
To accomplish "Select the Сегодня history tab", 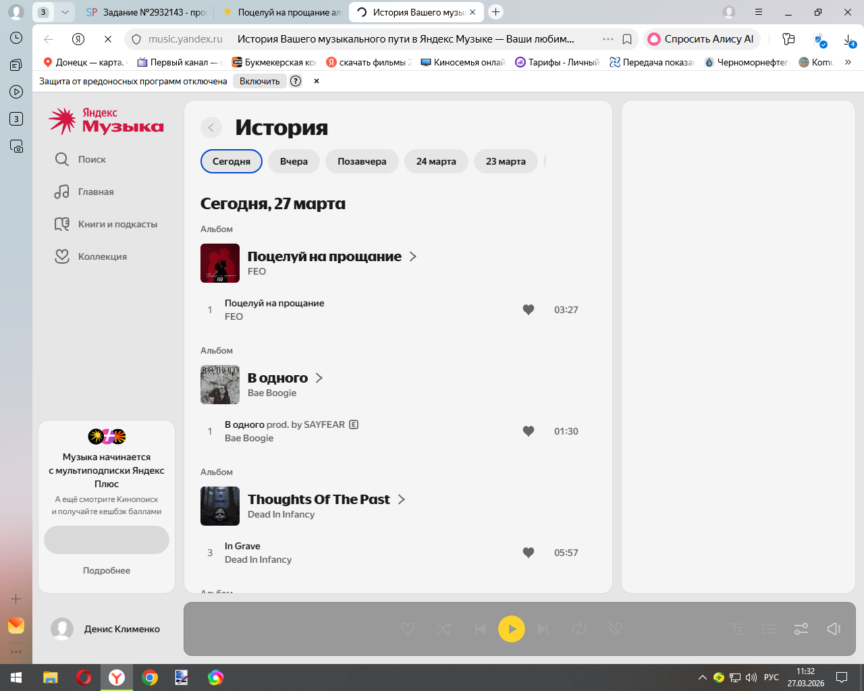I will click(232, 161).
